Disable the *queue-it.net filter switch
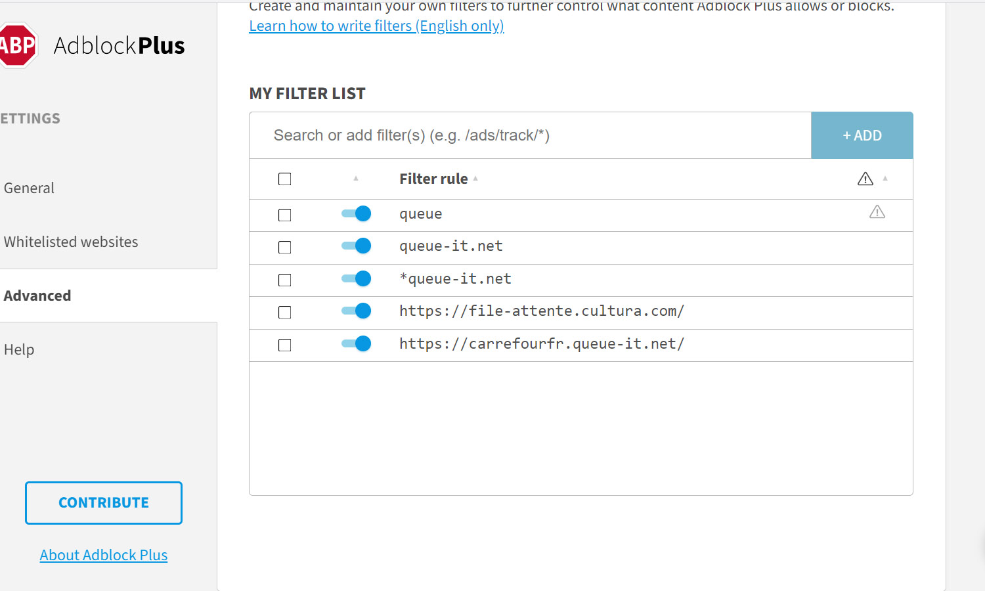 (x=357, y=278)
